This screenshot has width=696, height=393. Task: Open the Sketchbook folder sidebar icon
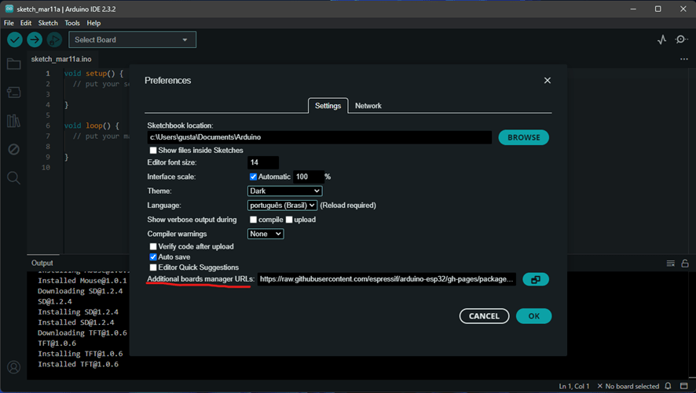pyautogui.click(x=13, y=64)
